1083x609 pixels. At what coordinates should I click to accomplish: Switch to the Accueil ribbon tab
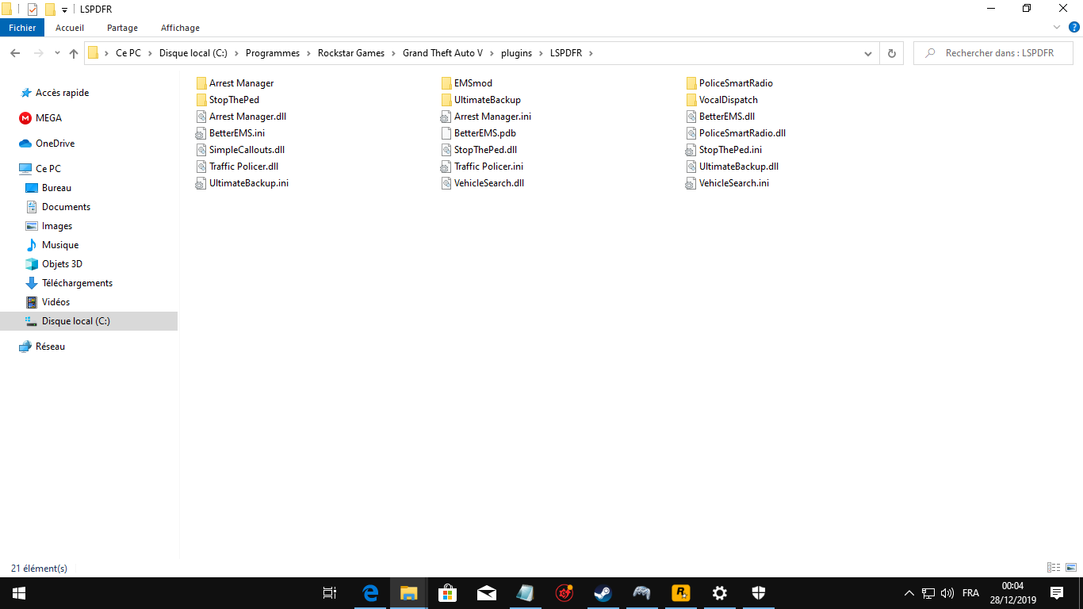(70, 28)
